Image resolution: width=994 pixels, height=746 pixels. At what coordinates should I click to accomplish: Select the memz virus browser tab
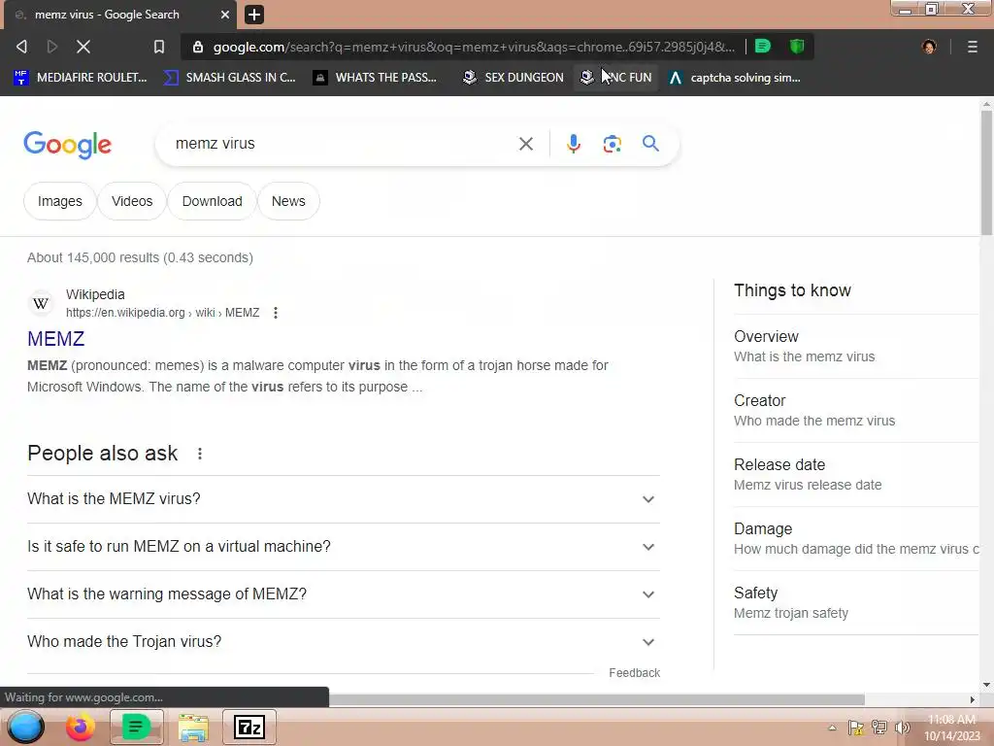(120, 14)
